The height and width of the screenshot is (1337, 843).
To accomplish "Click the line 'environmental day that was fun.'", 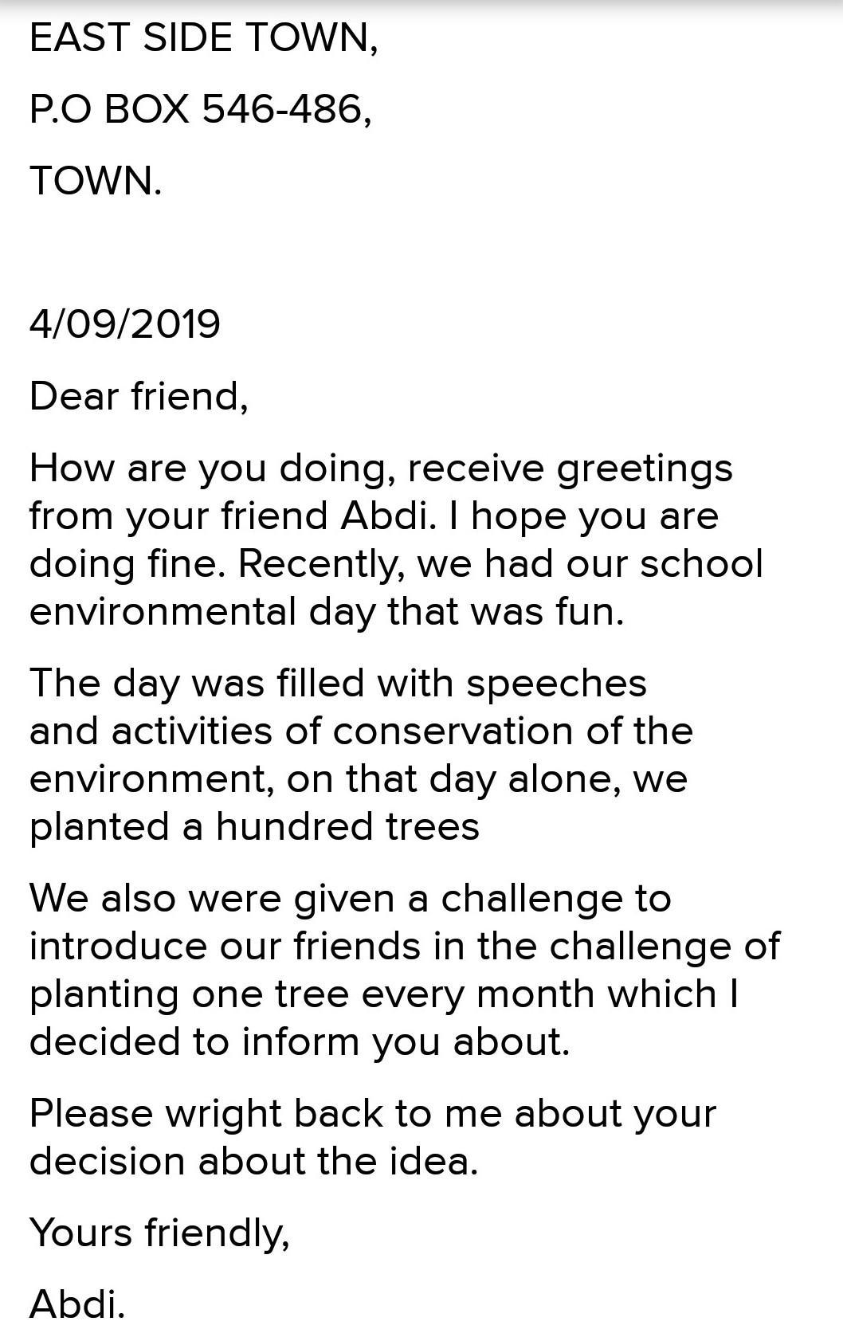I will click(x=327, y=611).
